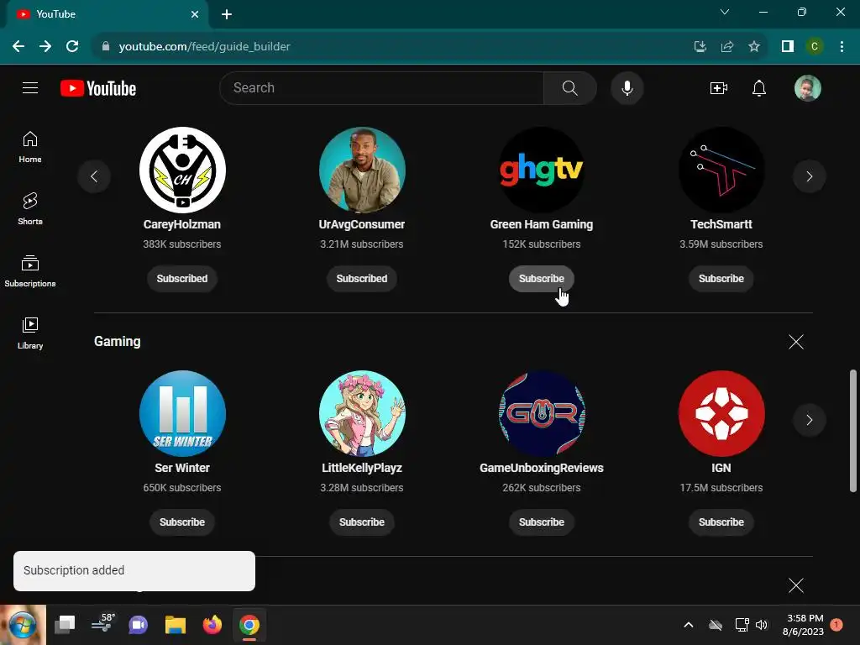Show hidden system tray icons
This screenshot has width=860, height=645.
[x=689, y=625]
